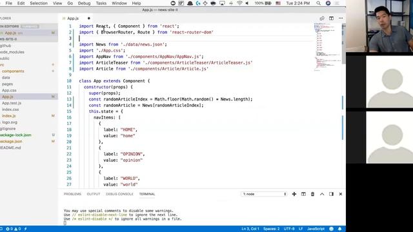Open the Tasks menu
This screenshot has height=232, width=413.
(101, 3)
